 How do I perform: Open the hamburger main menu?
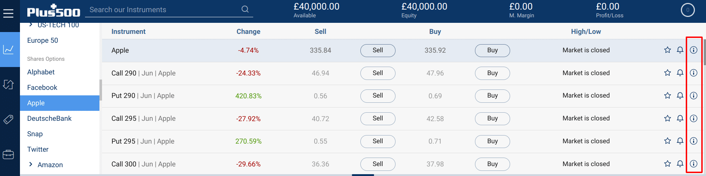(8, 14)
